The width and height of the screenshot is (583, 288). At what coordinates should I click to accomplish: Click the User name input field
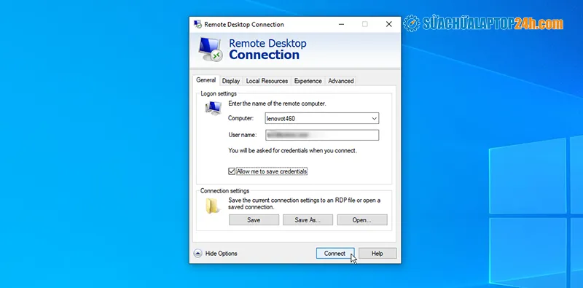[x=322, y=135]
